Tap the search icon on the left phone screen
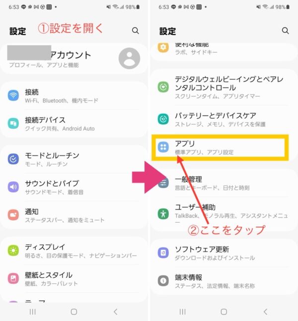This screenshot has height=321, width=298. point(135,31)
